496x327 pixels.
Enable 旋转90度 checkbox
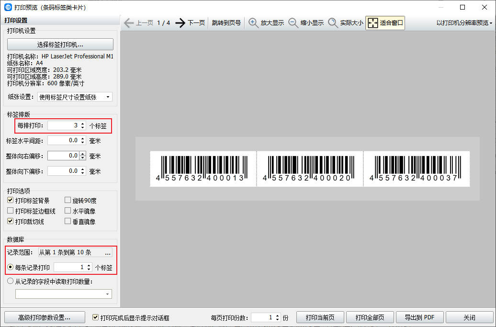pos(68,200)
